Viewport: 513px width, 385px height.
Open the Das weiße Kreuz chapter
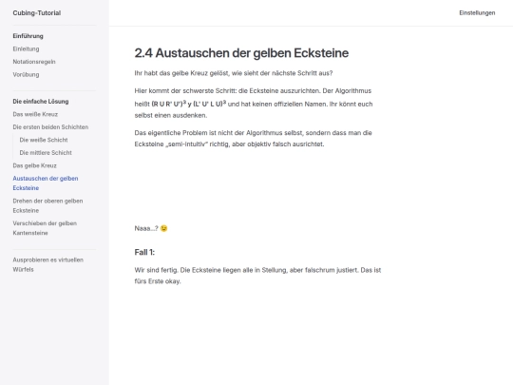tap(35, 114)
